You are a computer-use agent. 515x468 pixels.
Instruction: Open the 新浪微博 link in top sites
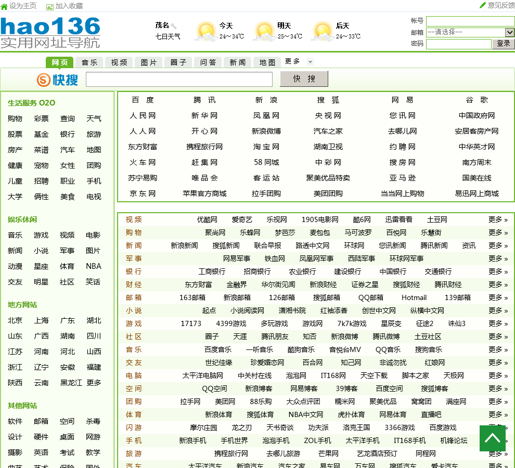click(x=266, y=131)
